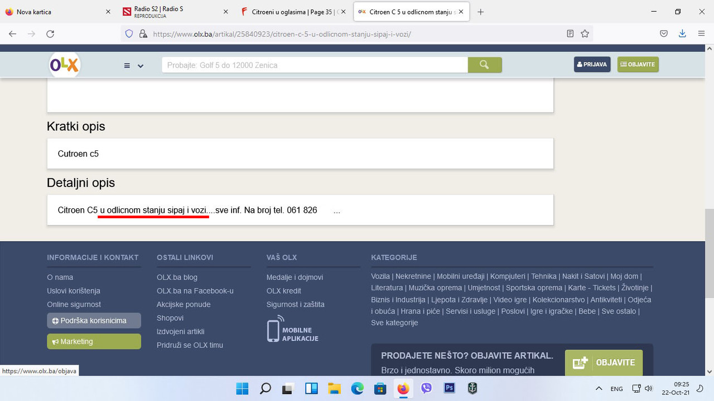Switch to the Radio S2 tab
This screenshot has height=401, width=714.
[x=176, y=12]
